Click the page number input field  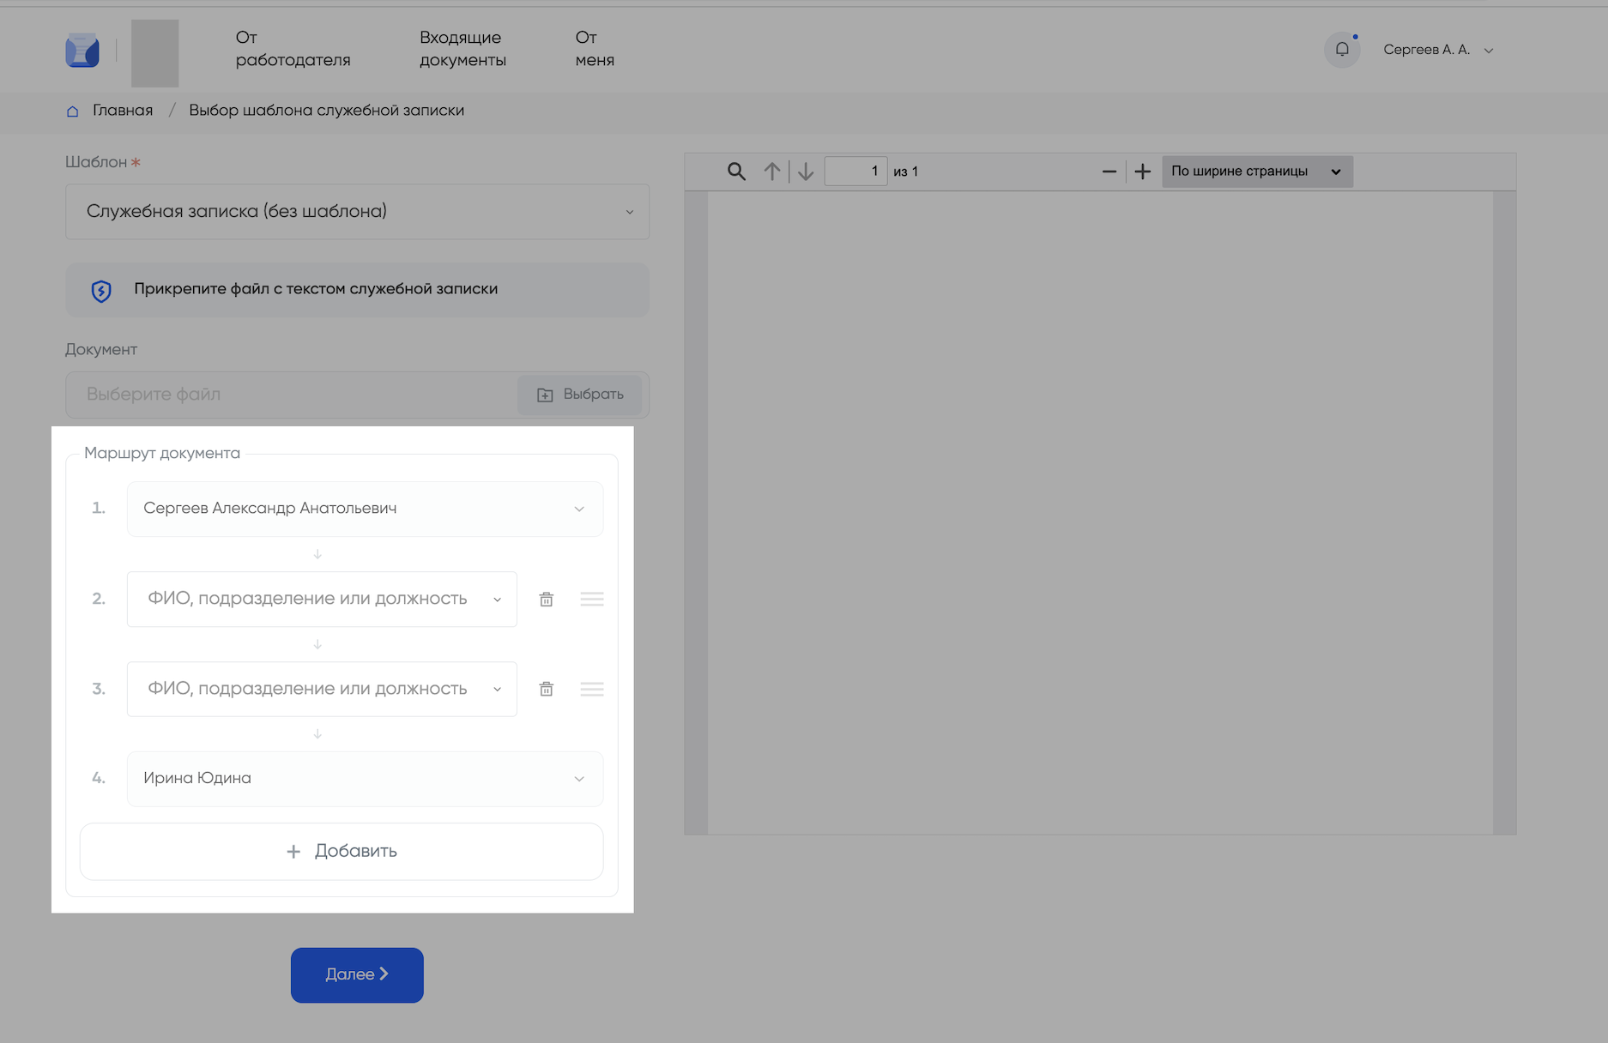(855, 172)
